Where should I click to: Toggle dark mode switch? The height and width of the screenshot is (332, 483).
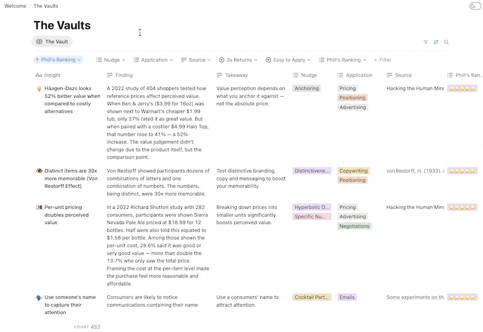point(475,6)
